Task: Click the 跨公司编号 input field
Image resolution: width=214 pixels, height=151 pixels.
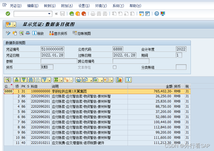Action: click(131, 61)
